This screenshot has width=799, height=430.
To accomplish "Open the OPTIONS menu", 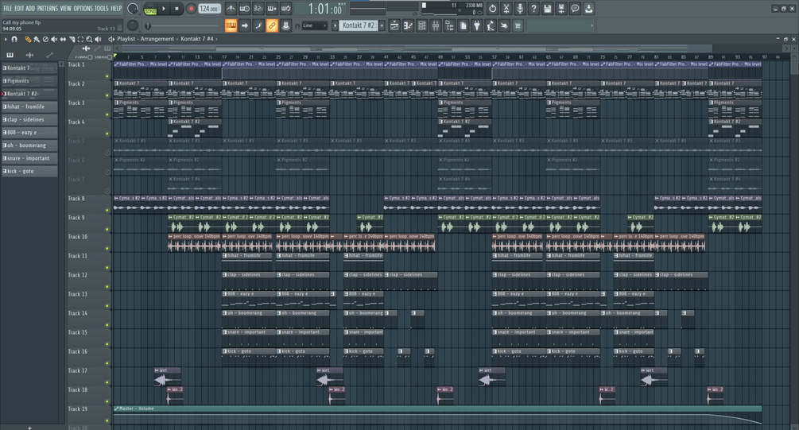I will coord(83,8).
